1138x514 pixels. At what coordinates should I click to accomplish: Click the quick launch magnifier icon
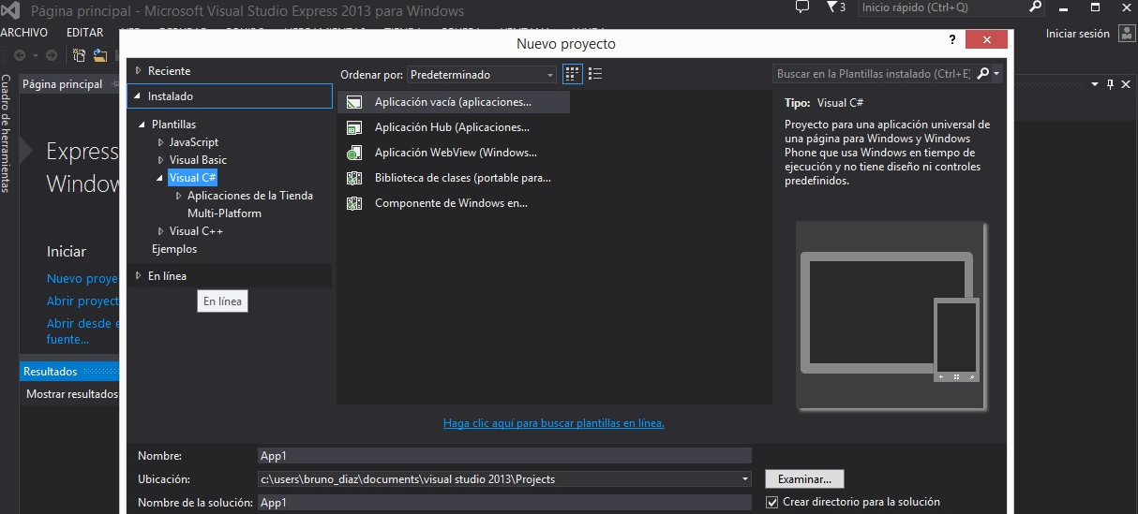click(x=1036, y=7)
